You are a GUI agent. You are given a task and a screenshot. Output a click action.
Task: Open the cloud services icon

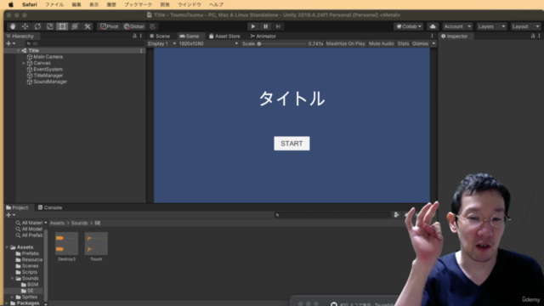pos(433,26)
